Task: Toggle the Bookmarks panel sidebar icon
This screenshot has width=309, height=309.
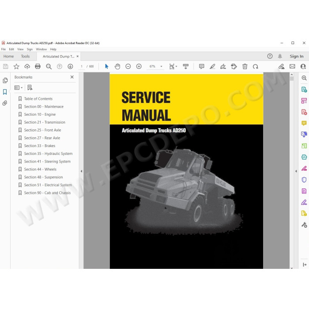Action: (5, 92)
